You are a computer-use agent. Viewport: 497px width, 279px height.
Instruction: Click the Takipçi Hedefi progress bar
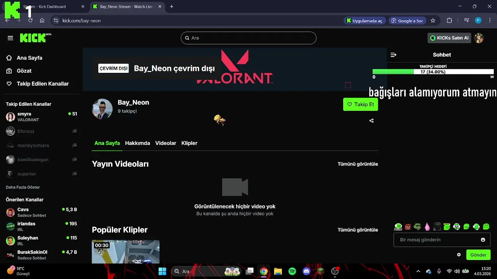[433, 72]
